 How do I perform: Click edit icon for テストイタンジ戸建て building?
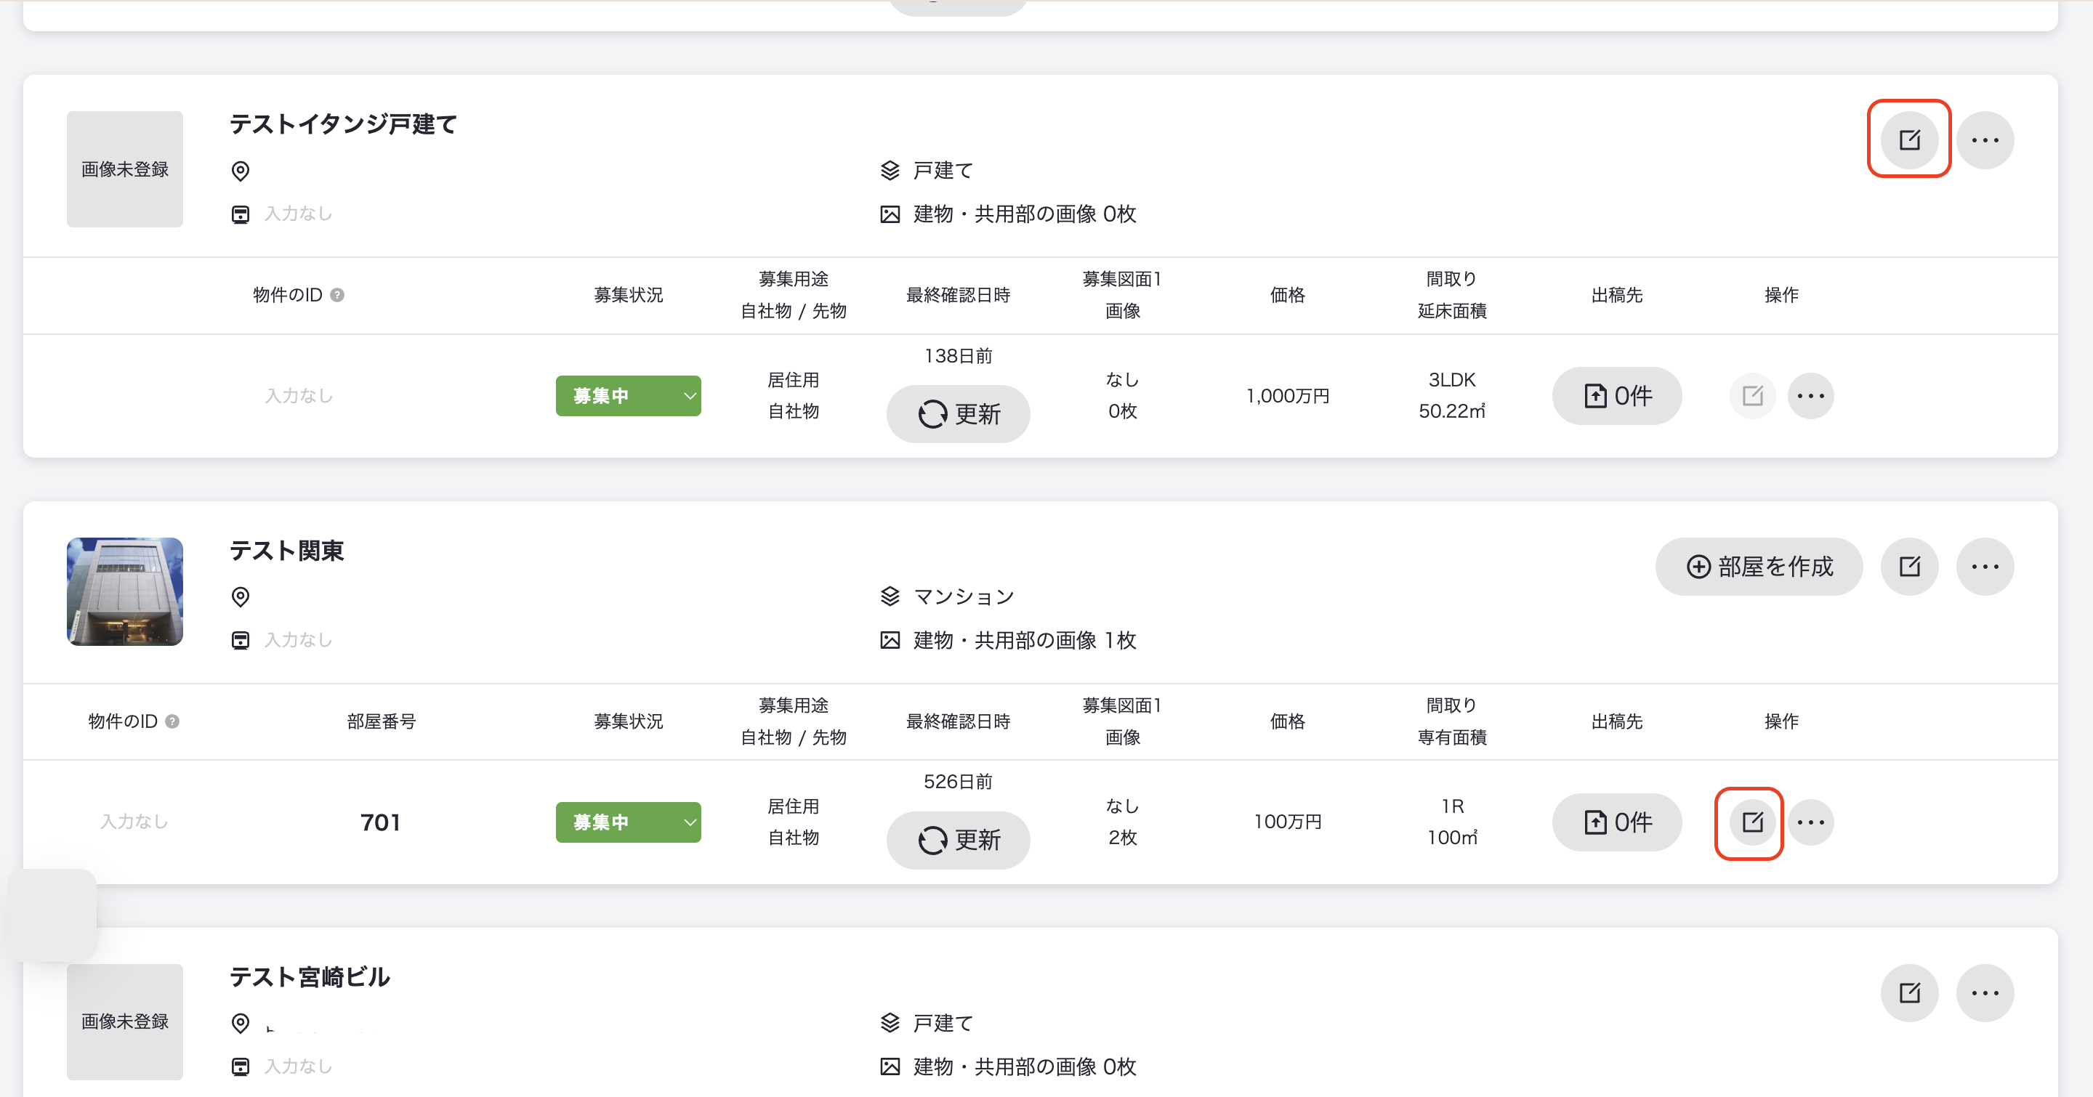(x=1908, y=139)
